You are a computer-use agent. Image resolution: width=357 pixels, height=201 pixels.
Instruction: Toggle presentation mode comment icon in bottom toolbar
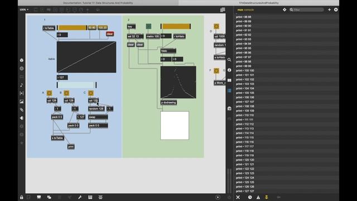pyautogui.click(x=39, y=197)
